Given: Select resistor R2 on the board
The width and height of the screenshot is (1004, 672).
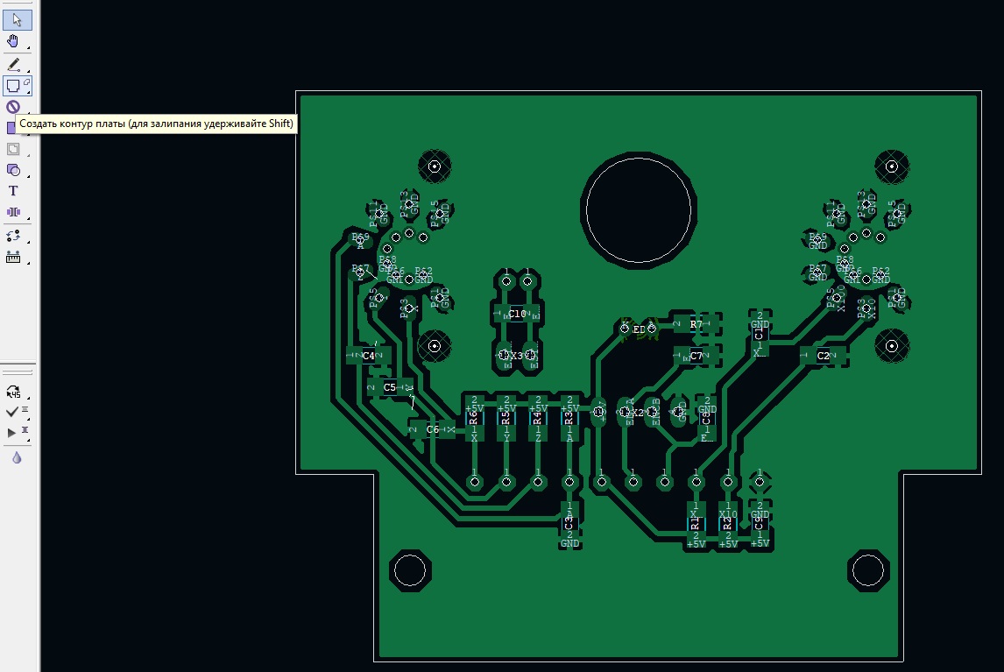Looking at the screenshot, I should pos(727,523).
